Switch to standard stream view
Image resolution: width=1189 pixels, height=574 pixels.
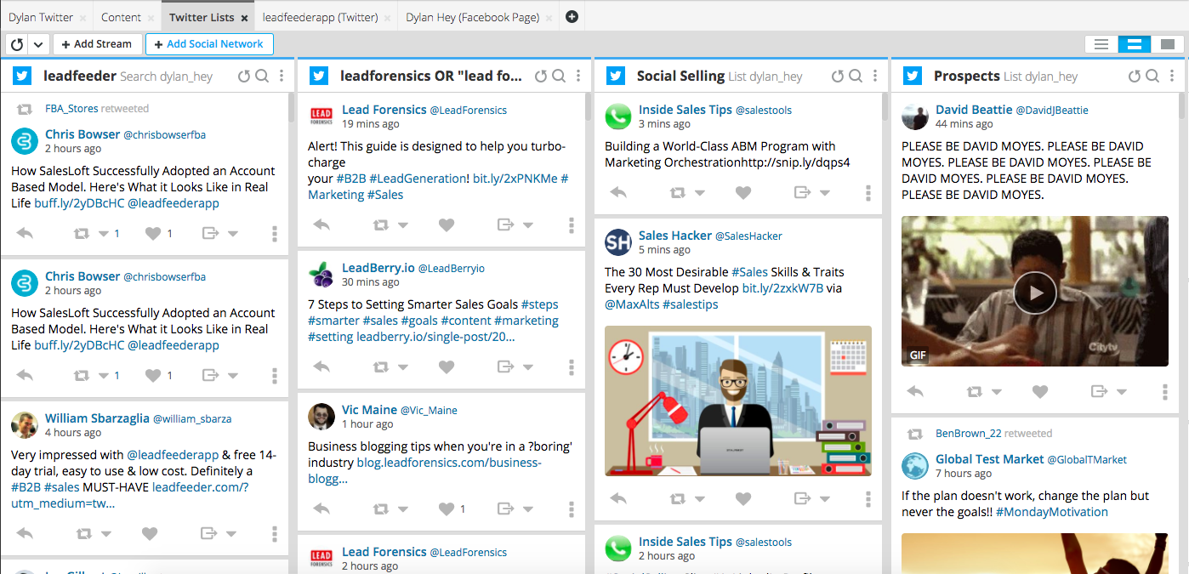click(1135, 44)
